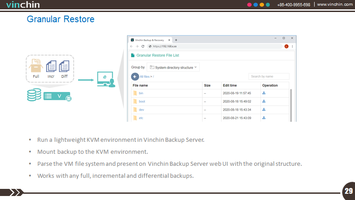The image size is (355, 200).
Task: Click the web user monitor icon
Action: tap(106, 80)
